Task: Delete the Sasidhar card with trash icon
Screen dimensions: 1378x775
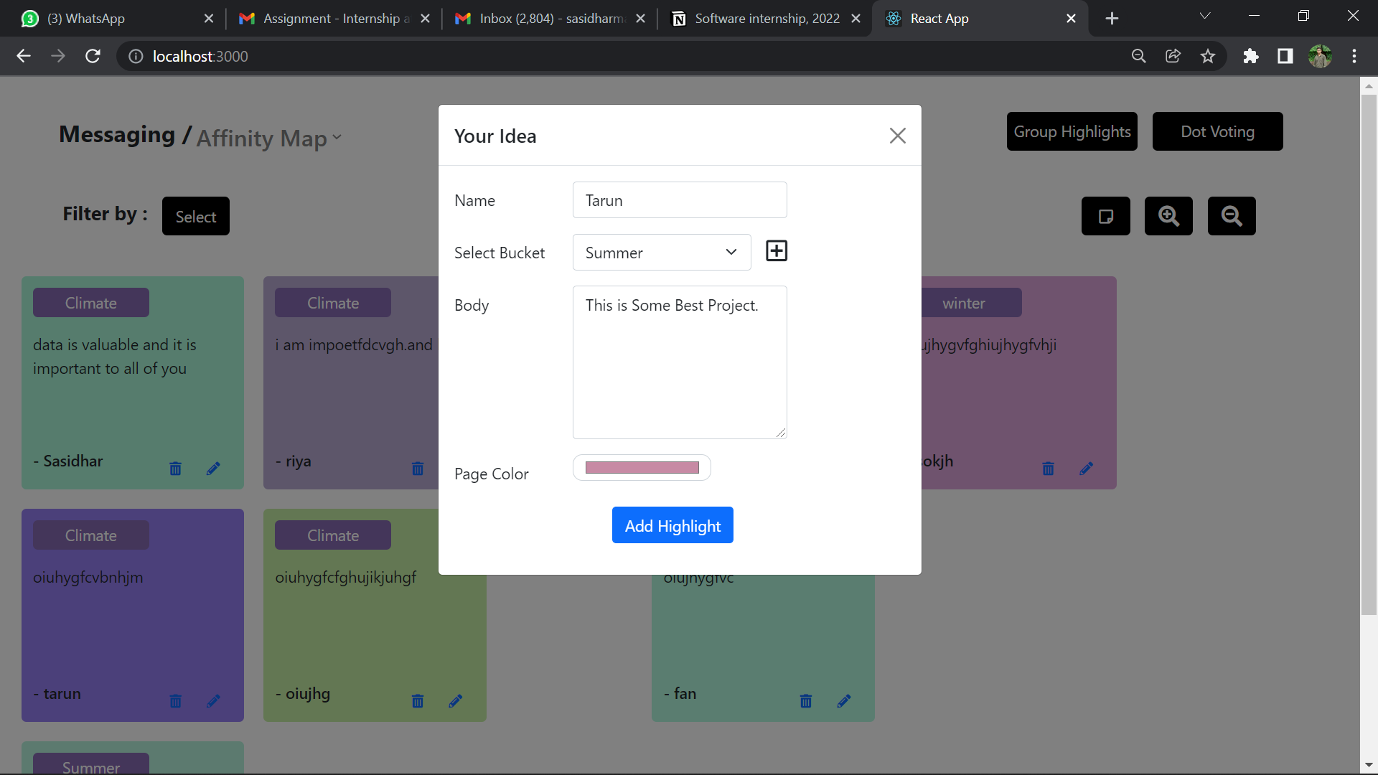Action: tap(175, 469)
